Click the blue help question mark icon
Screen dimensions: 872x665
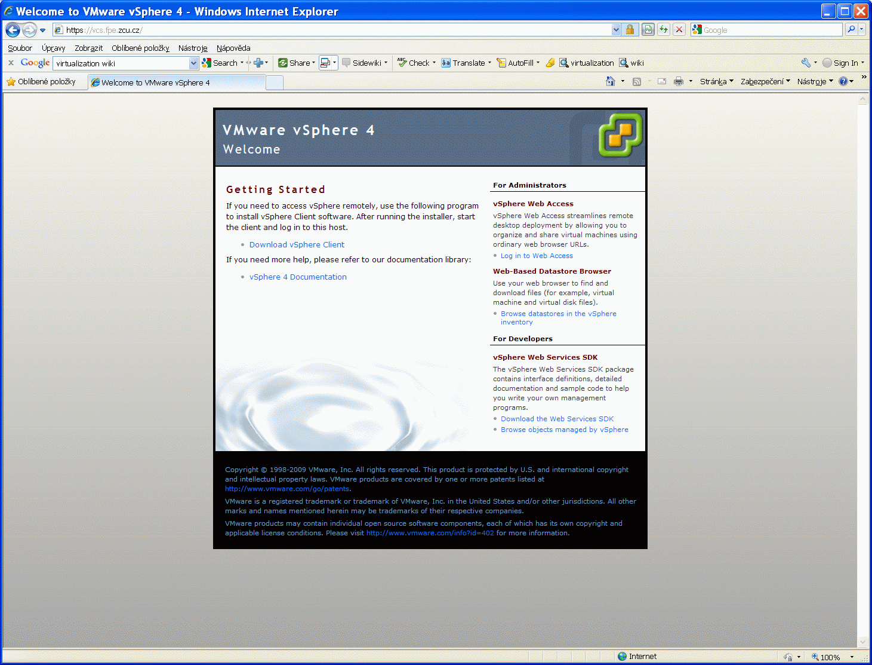coord(843,82)
